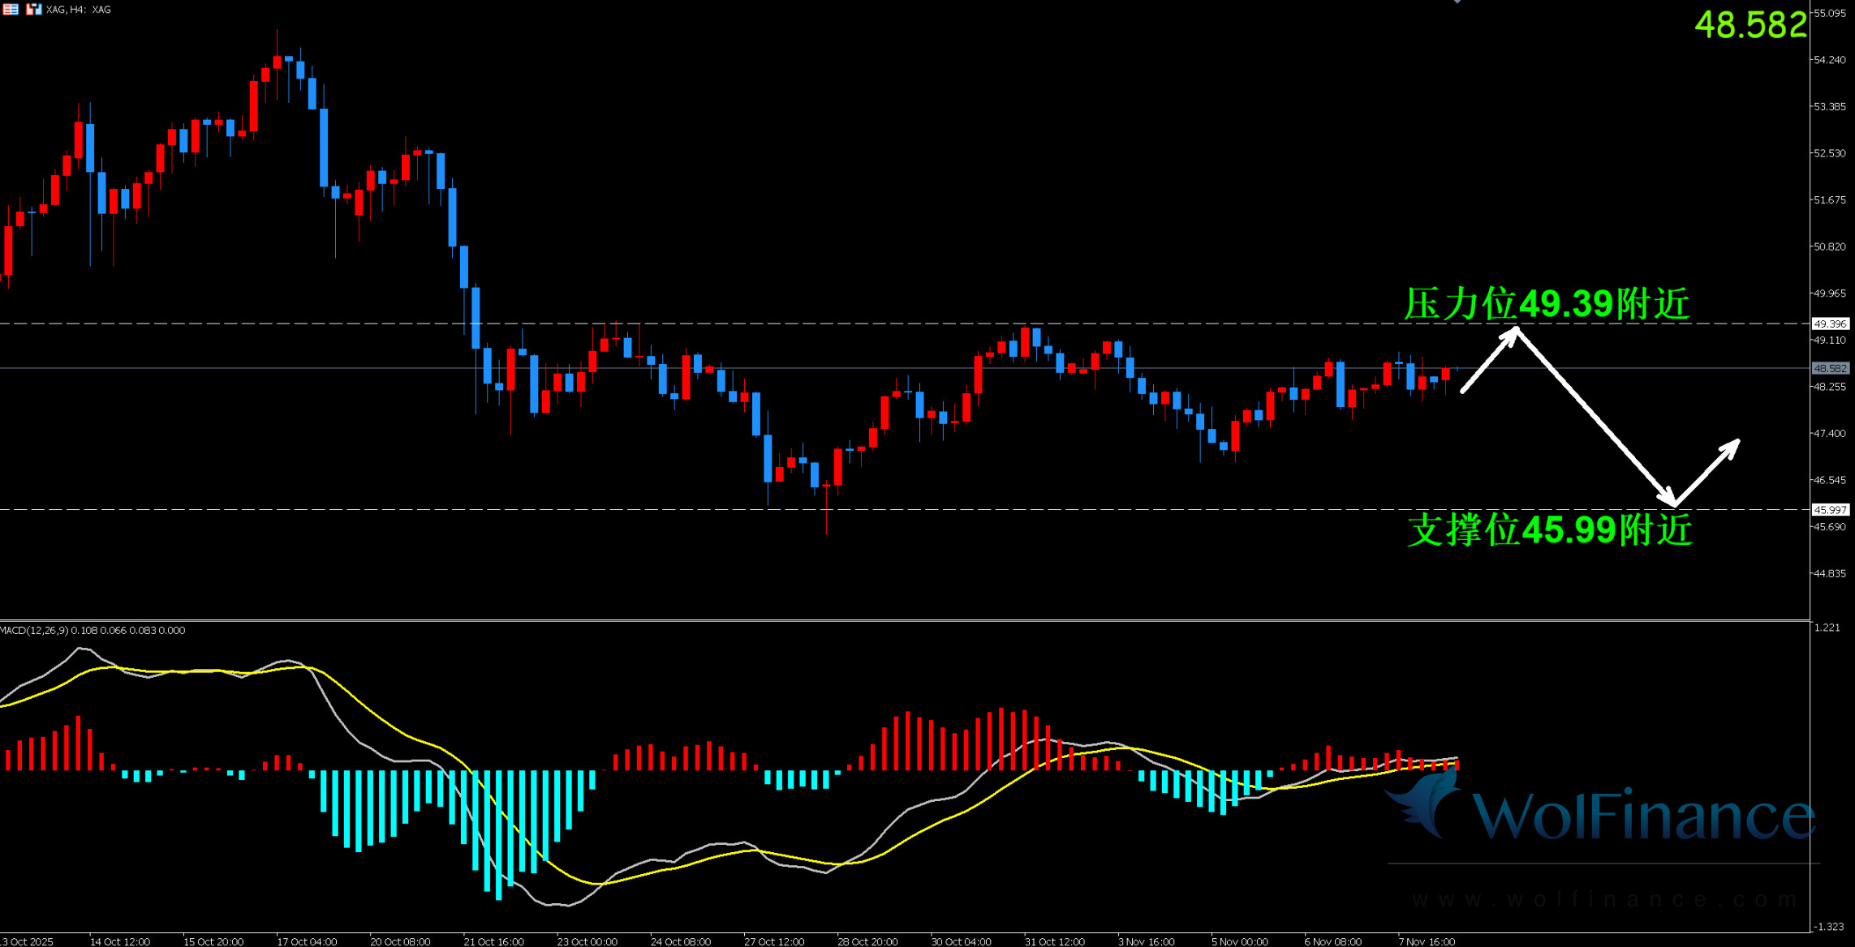Viewport: 1855px width, 947px height.
Task: Click the Depth of Market icon top-left
Action: click(x=11, y=10)
